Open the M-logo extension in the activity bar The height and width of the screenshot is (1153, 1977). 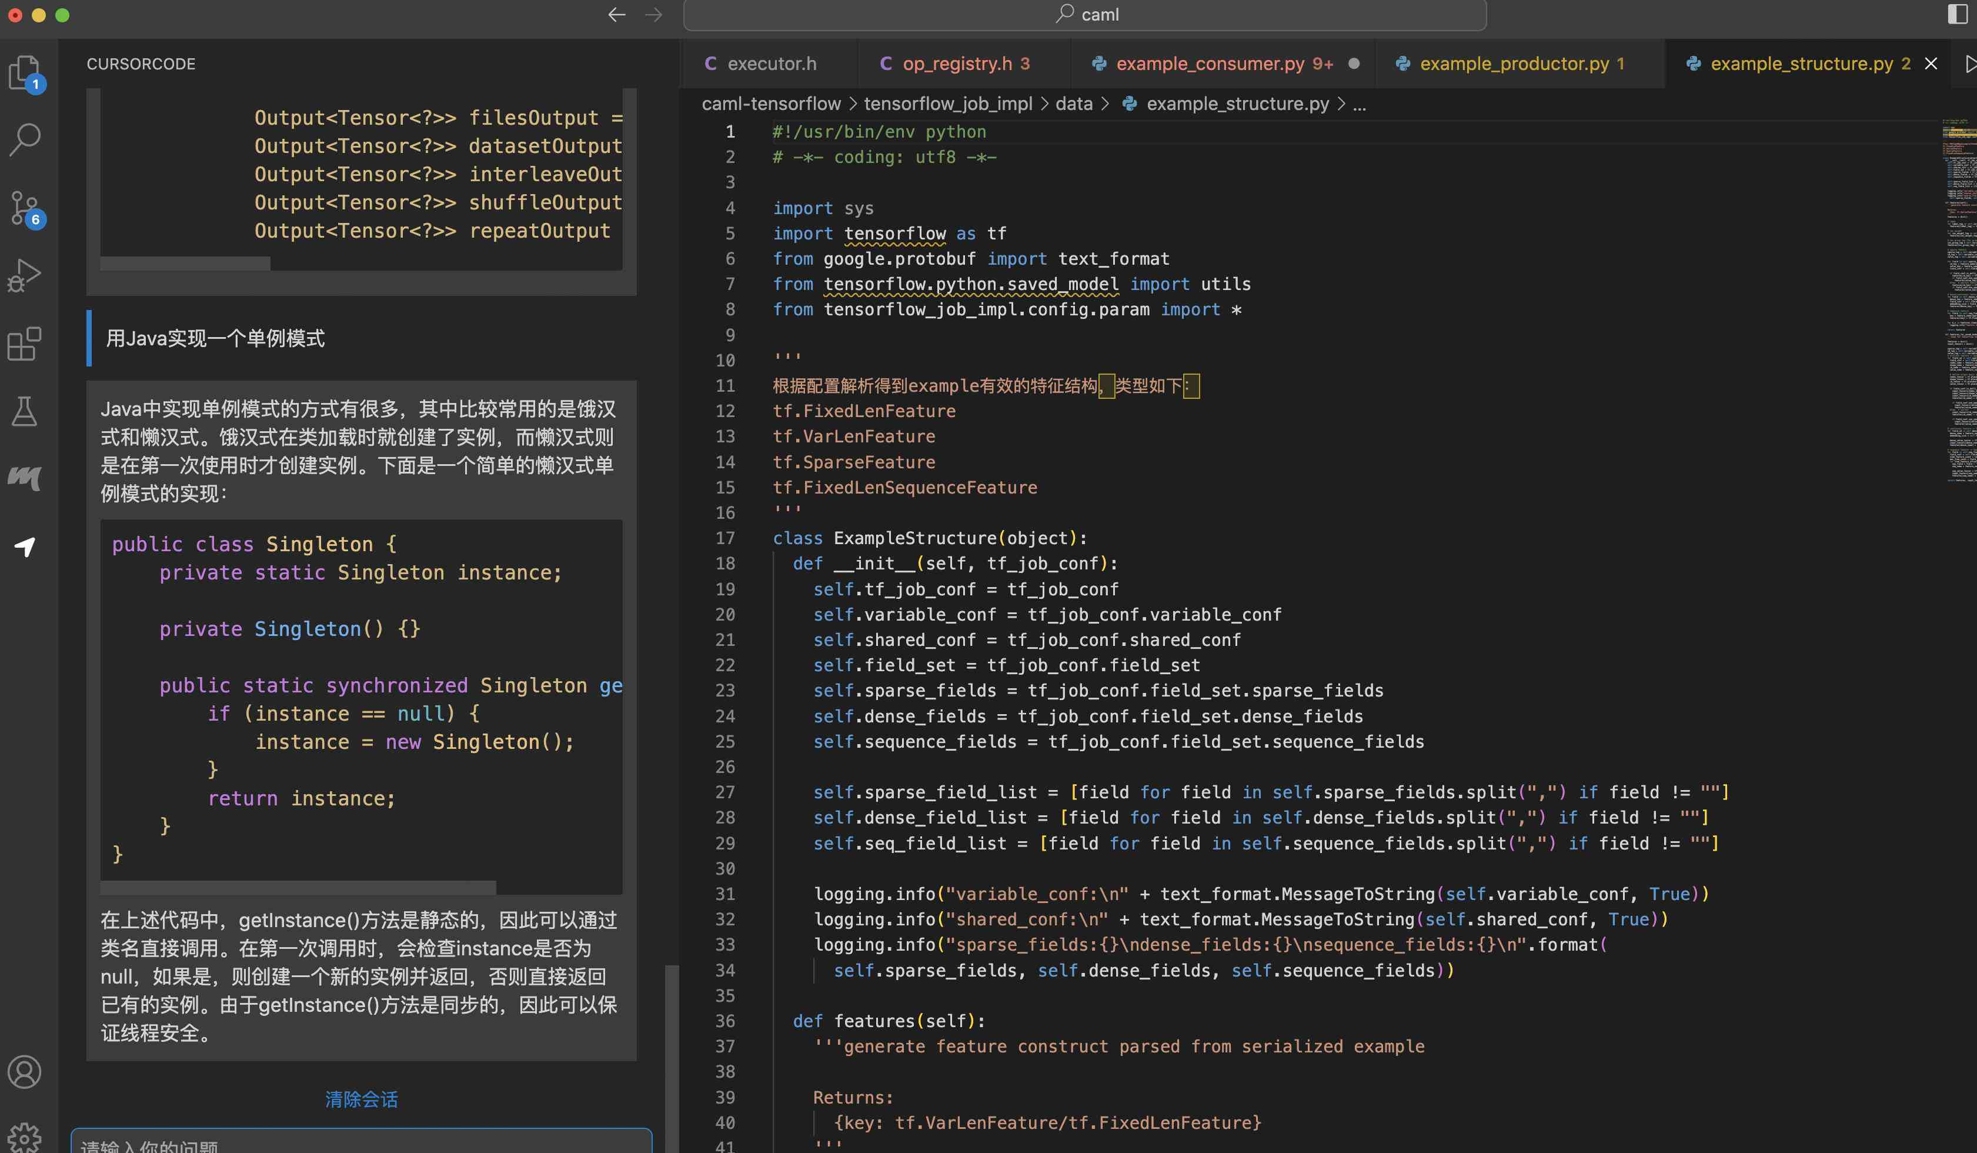[25, 478]
